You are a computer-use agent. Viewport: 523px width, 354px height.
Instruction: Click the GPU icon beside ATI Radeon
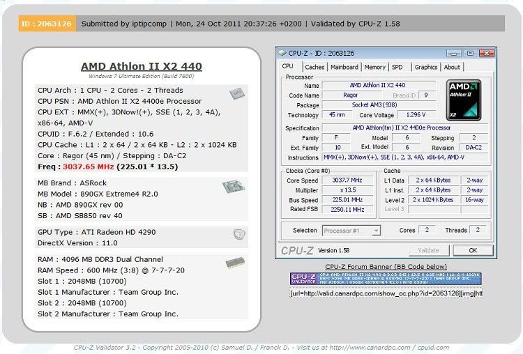click(239, 234)
